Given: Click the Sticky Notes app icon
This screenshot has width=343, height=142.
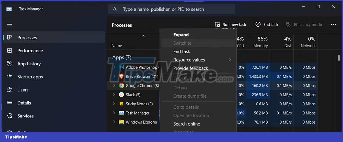Looking at the screenshot, I should (121, 104).
